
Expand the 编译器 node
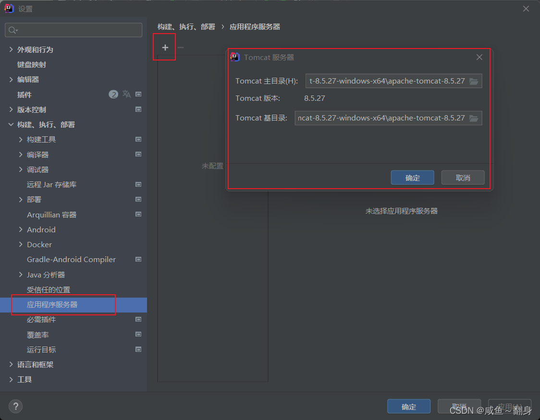[21, 155]
